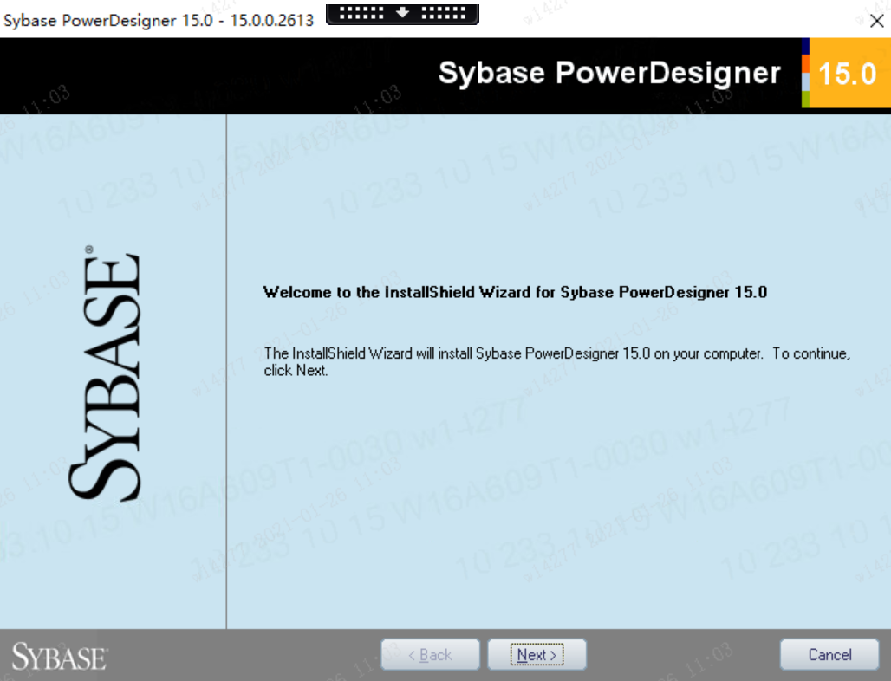Screen dimensions: 891x681
Task: Click the Sybase logo in bottom bar
Action: tap(60, 657)
